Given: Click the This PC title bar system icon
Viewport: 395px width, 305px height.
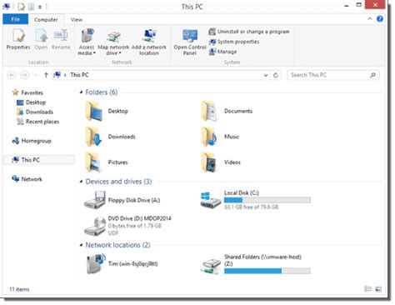Looking at the screenshot, I should [6, 6].
